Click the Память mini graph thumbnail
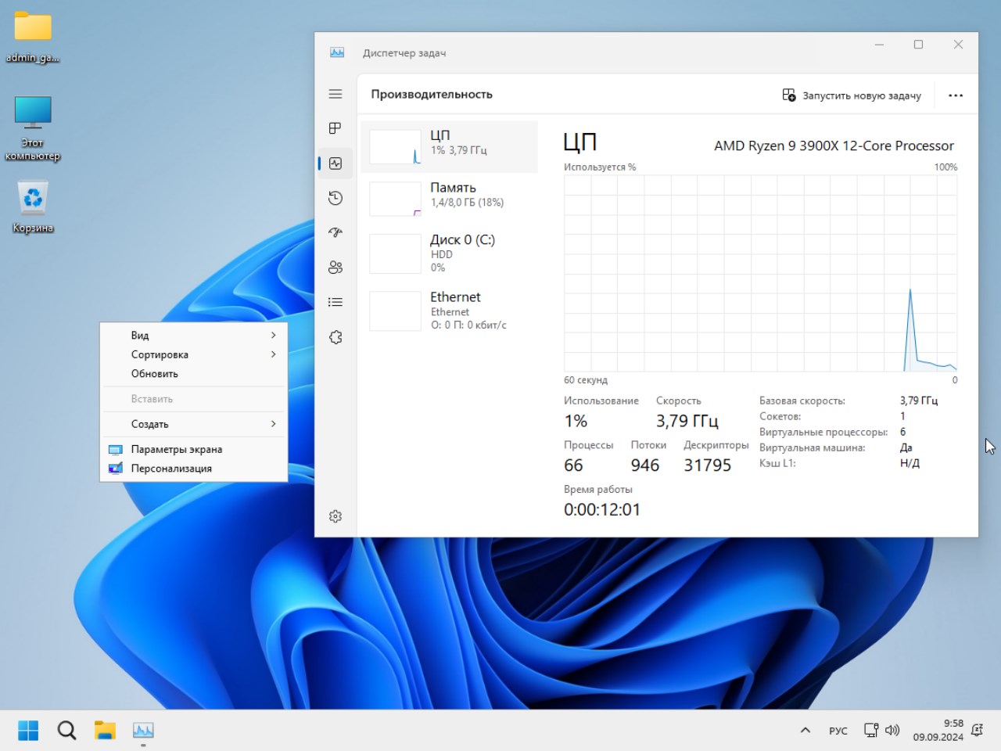 coord(395,199)
